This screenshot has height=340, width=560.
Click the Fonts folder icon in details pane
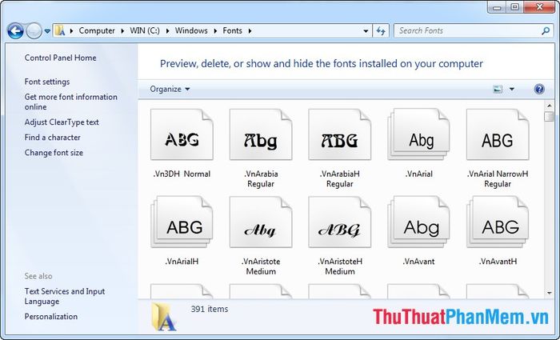tap(163, 317)
